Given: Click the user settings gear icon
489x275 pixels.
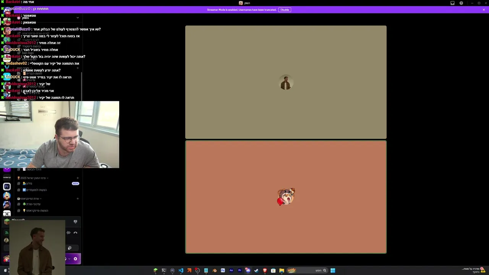Looking at the screenshot, I should tap(75, 259).
